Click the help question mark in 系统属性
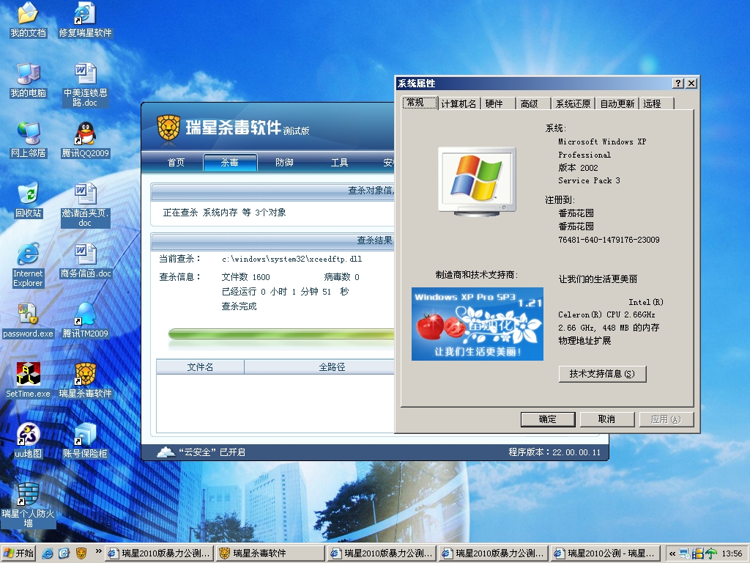This screenshot has height=563, width=750. (677, 84)
